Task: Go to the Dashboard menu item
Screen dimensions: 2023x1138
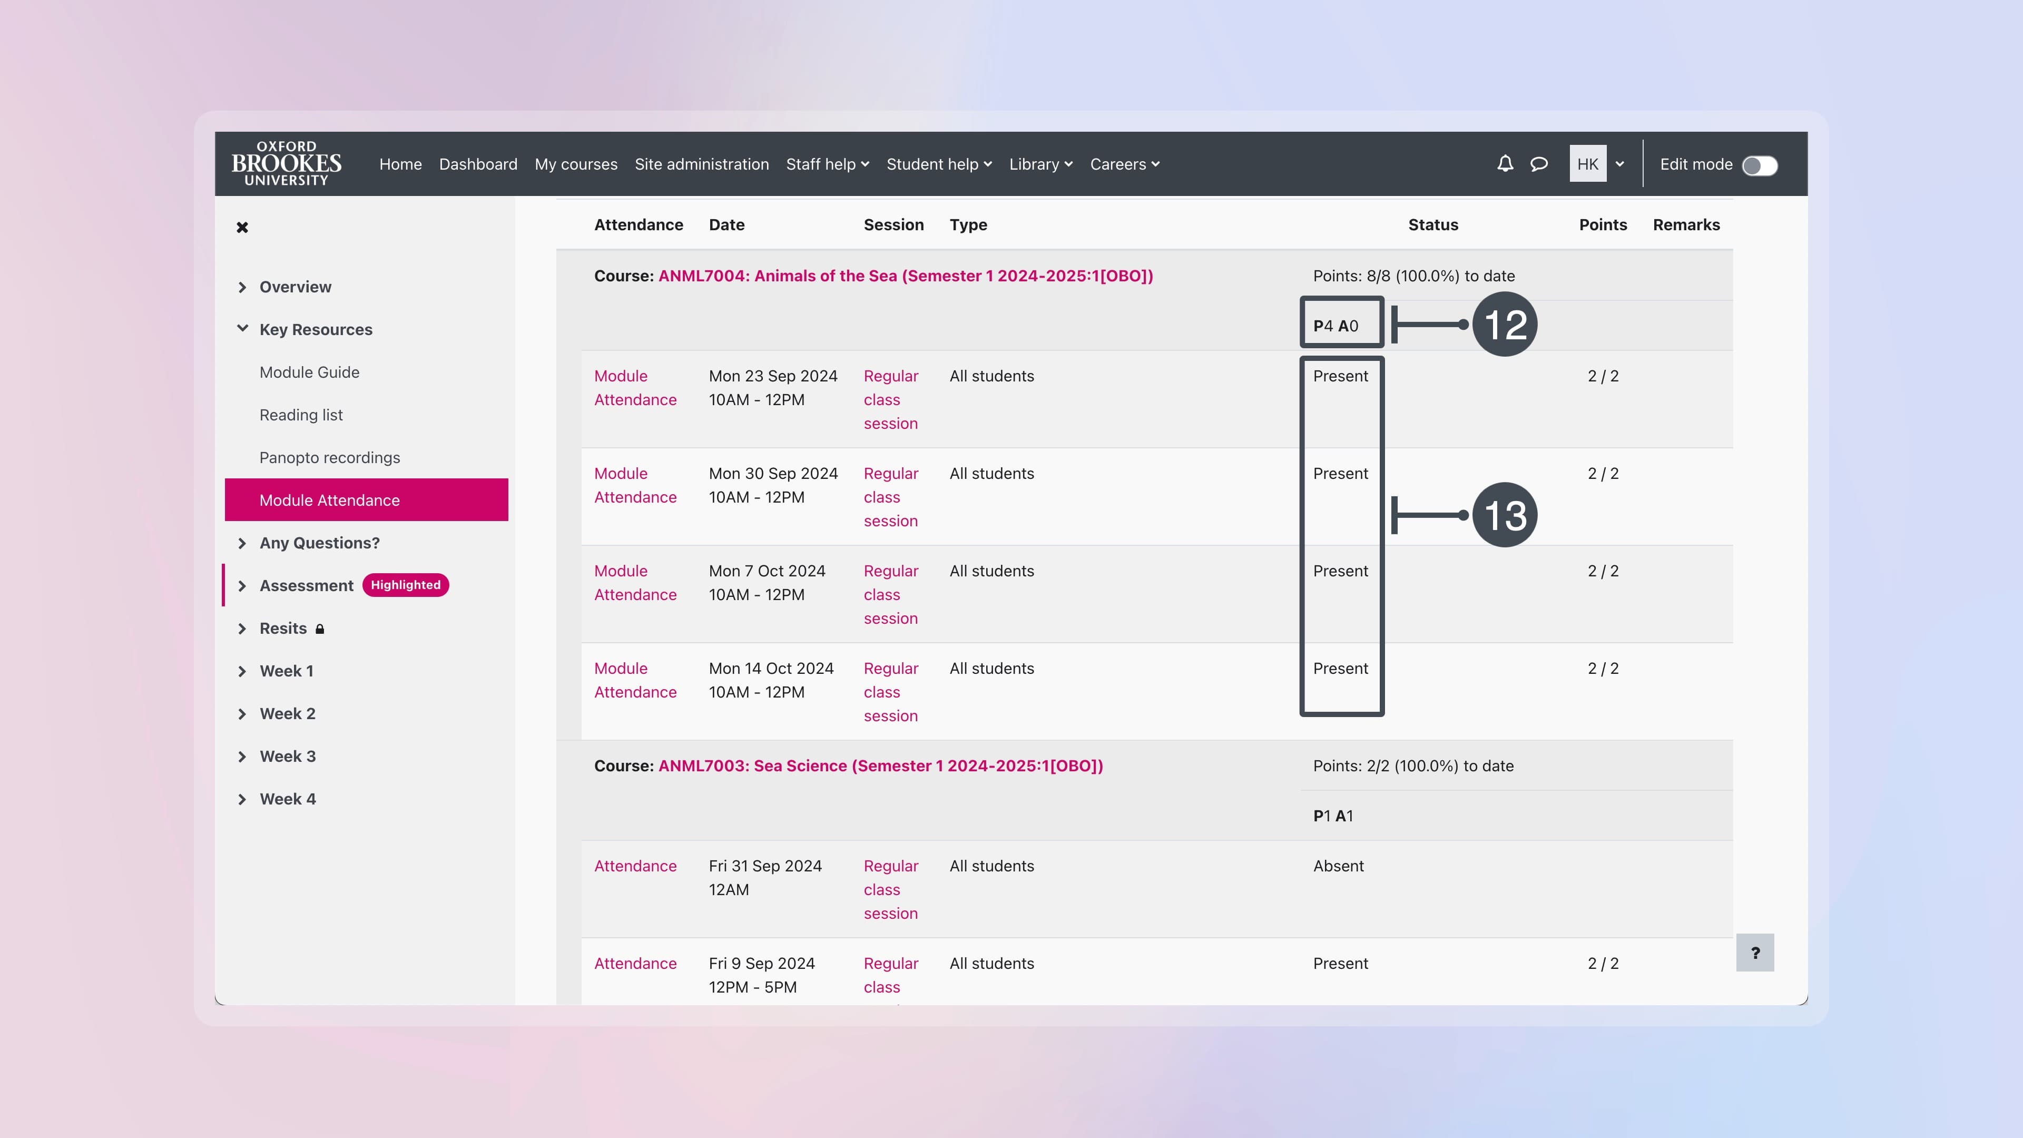Action: tap(477, 164)
